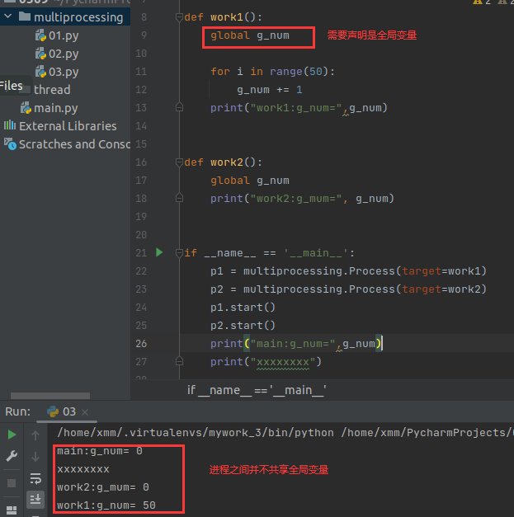Fold the if __name__ main block

click(179, 253)
